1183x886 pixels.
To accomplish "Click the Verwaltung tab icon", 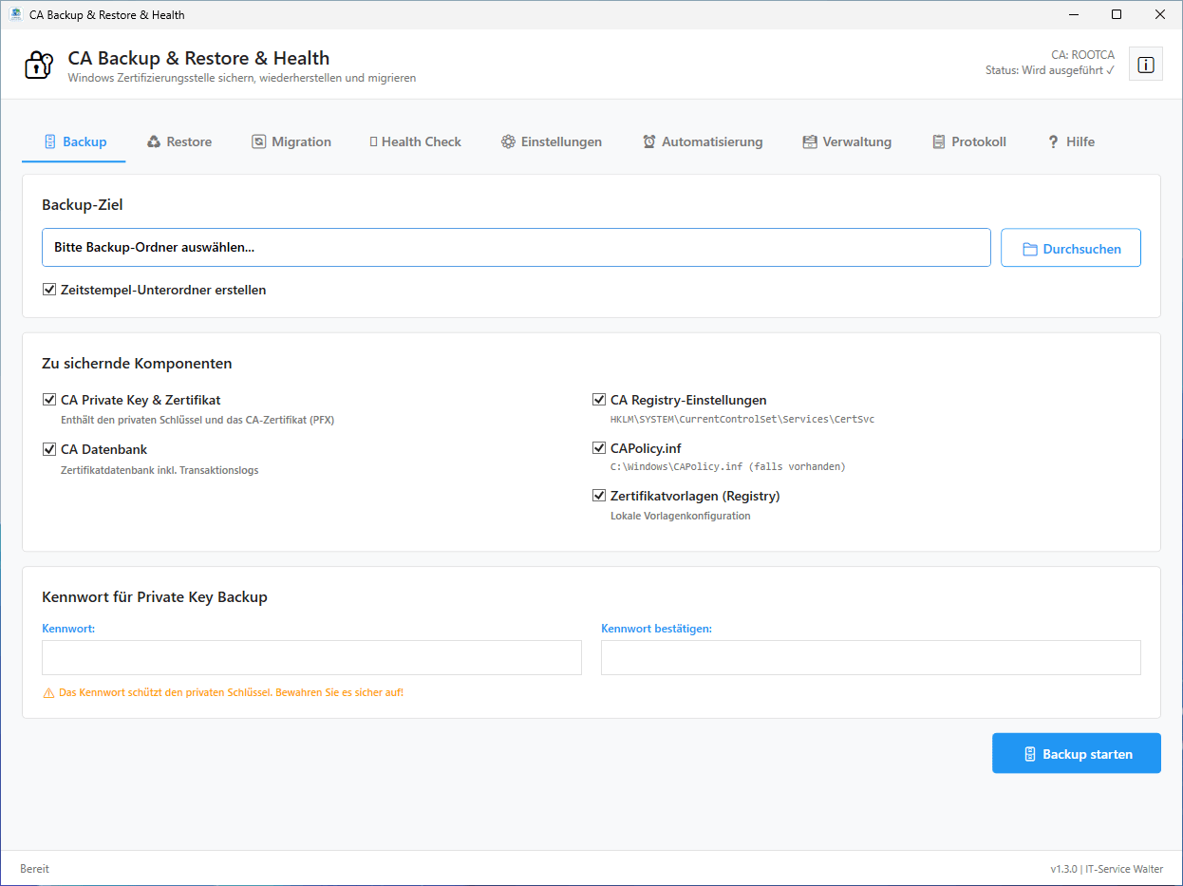I will [810, 141].
